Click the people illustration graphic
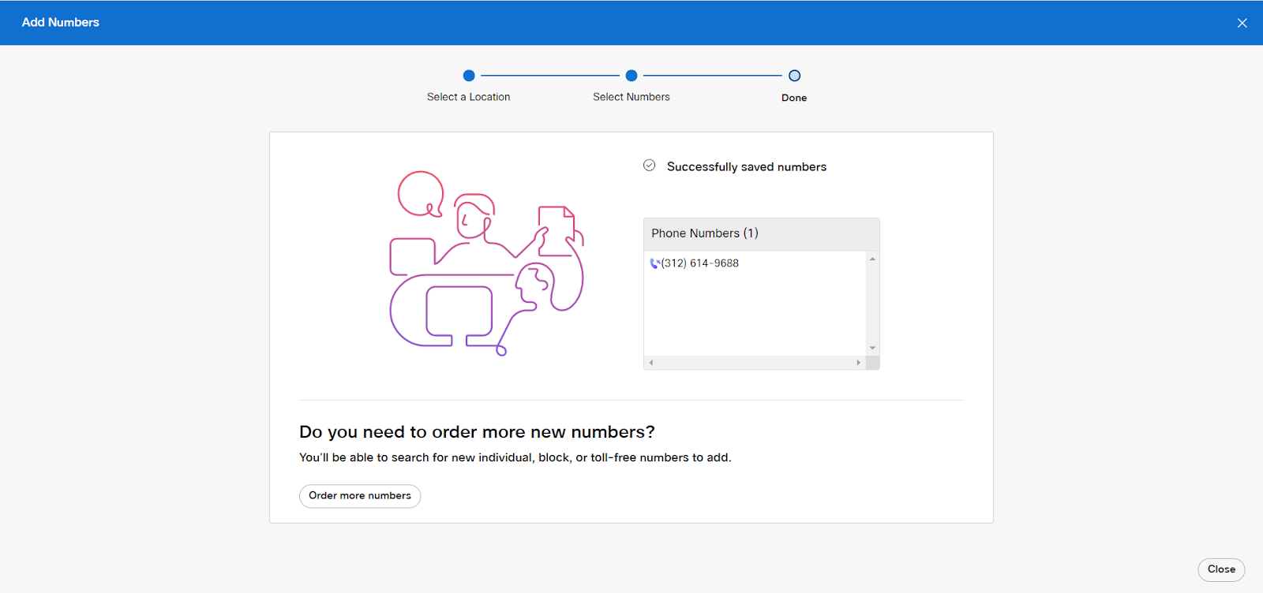The image size is (1263, 593). pos(486,263)
